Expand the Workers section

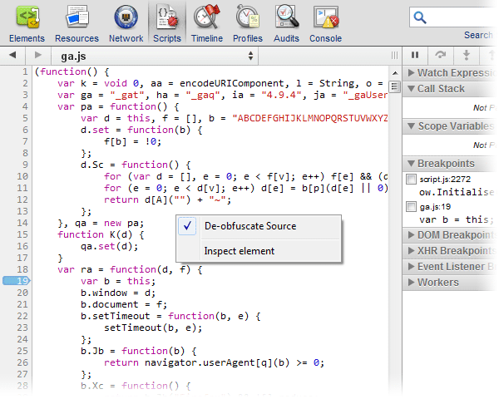tap(437, 282)
